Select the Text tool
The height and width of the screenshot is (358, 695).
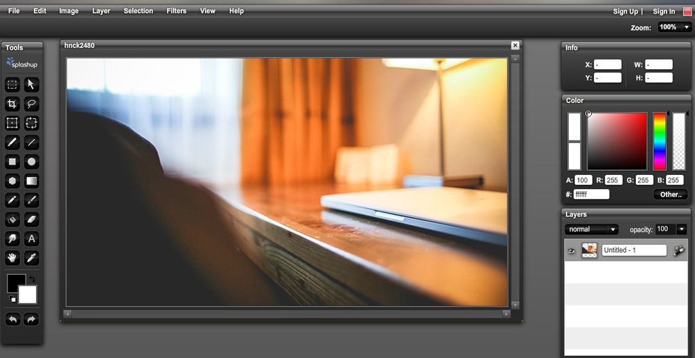tap(31, 239)
